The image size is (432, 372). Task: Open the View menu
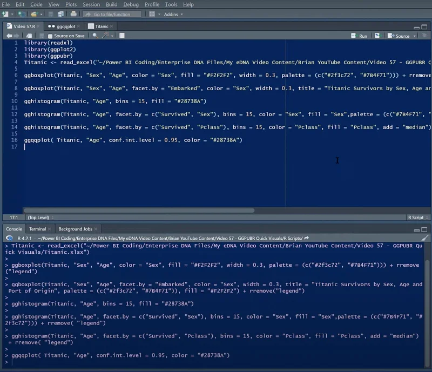point(53,4)
